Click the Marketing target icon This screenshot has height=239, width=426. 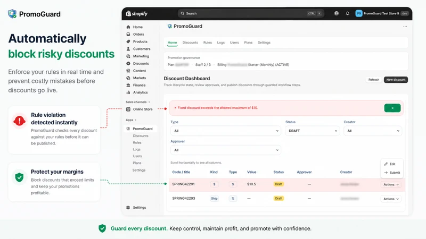[x=128, y=56]
